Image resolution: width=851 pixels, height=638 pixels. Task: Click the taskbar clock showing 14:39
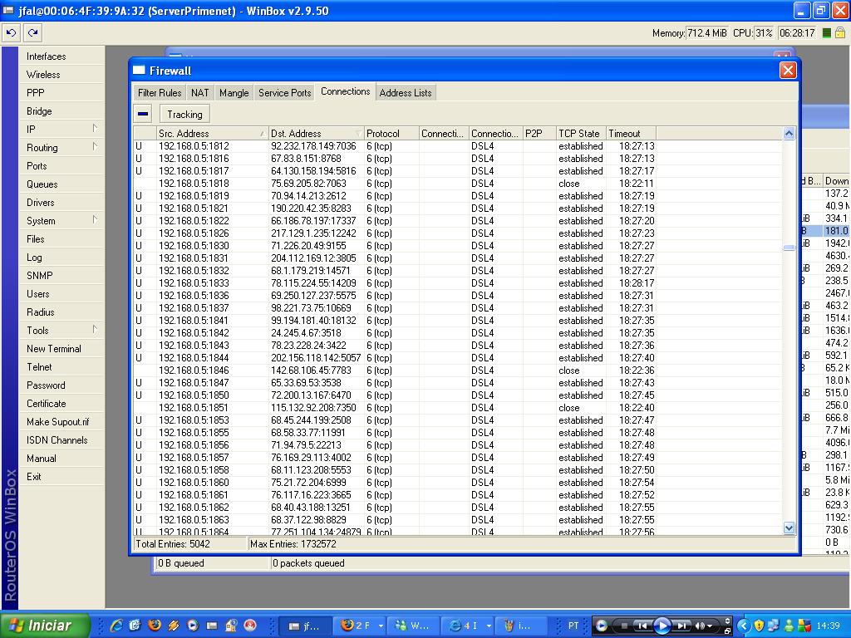(828, 626)
